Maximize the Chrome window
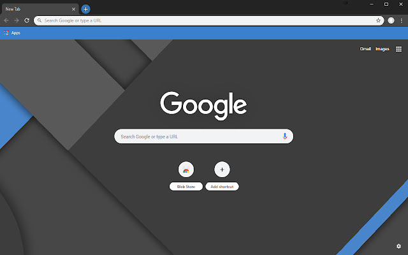Screen dimensions: 408x255 point(386,4)
